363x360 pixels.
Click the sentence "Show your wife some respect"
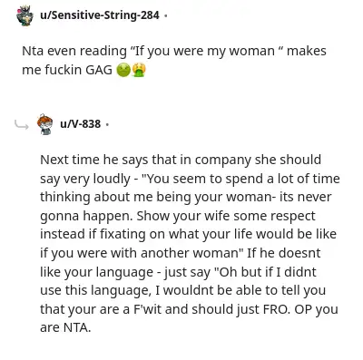[226, 216]
